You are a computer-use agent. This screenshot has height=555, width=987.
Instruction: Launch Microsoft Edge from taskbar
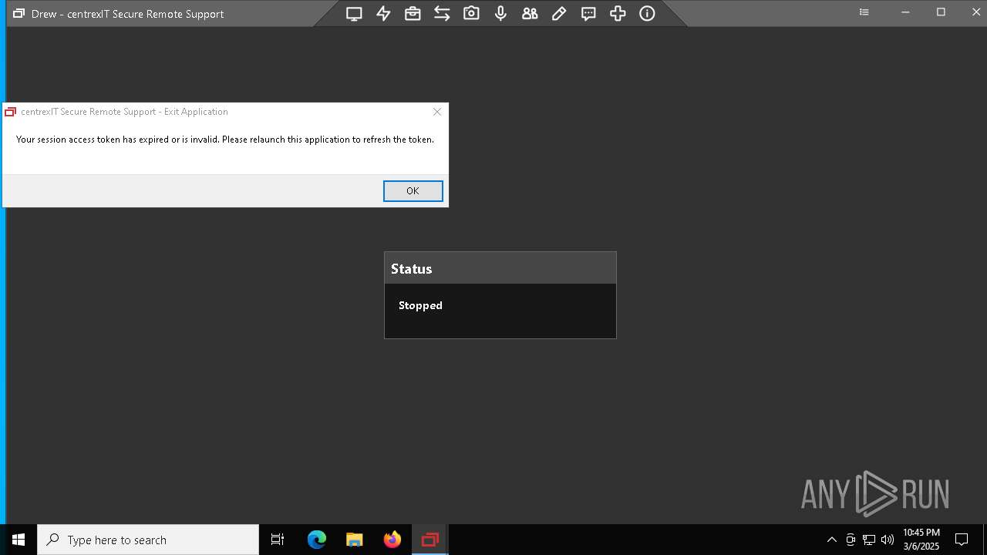(x=317, y=540)
